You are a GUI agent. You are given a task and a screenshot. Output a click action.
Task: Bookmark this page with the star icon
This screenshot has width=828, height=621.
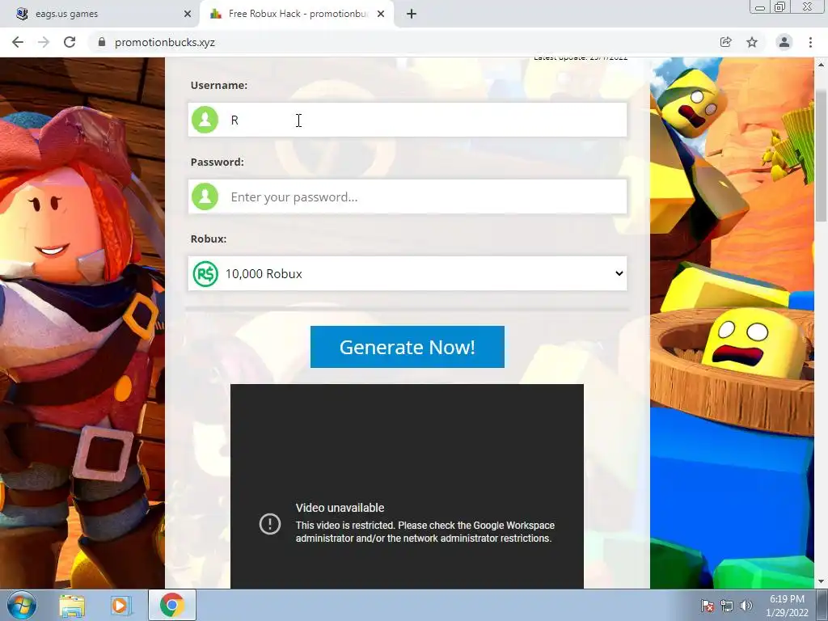click(x=752, y=42)
